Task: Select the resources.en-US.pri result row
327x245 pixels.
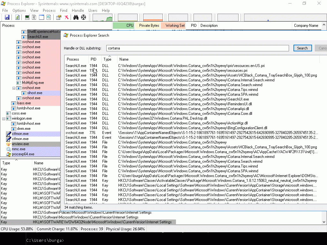Action: click(x=192, y=66)
